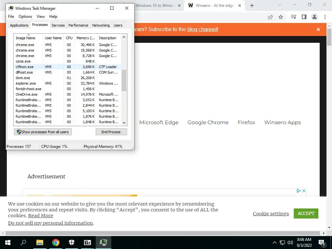Open the Read More cookie link
332x249 pixels.
pyautogui.click(x=41, y=216)
